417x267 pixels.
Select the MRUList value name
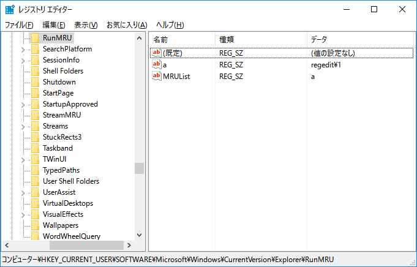pos(176,77)
